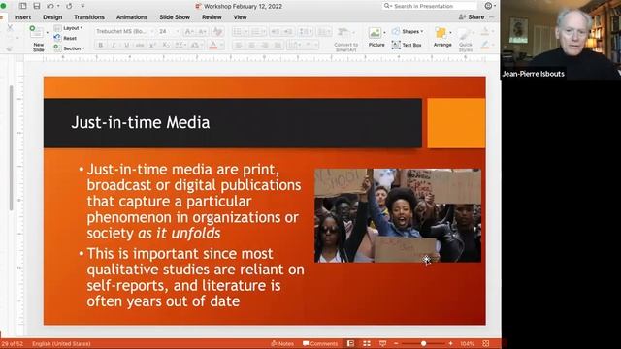Screen dimensions: 621x349
Task: Click the font color red A swatch
Action: [213, 46]
